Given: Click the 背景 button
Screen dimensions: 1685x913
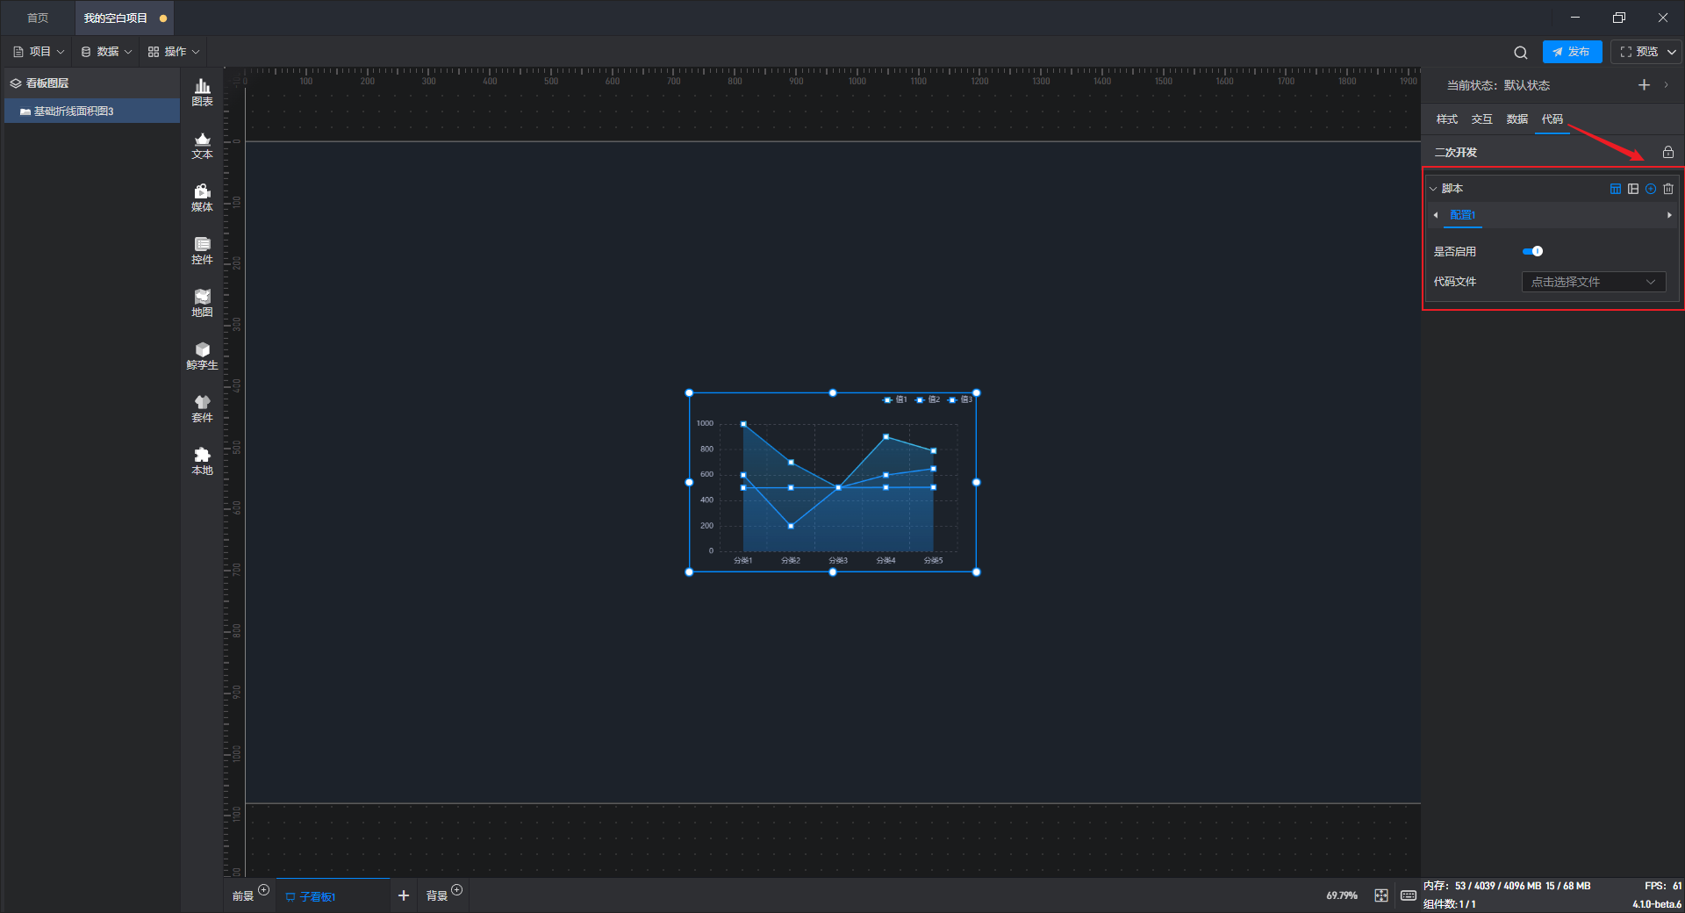Looking at the screenshot, I should pyautogui.click(x=437, y=896).
